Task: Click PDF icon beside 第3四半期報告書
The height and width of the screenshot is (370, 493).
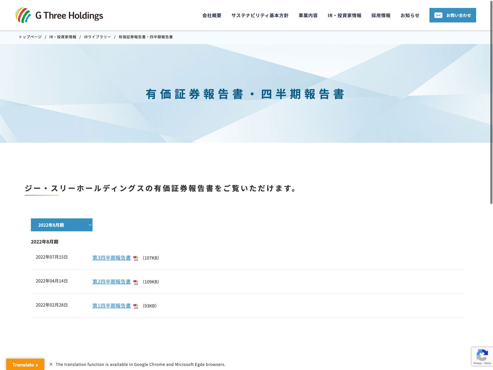Action: pos(136,258)
